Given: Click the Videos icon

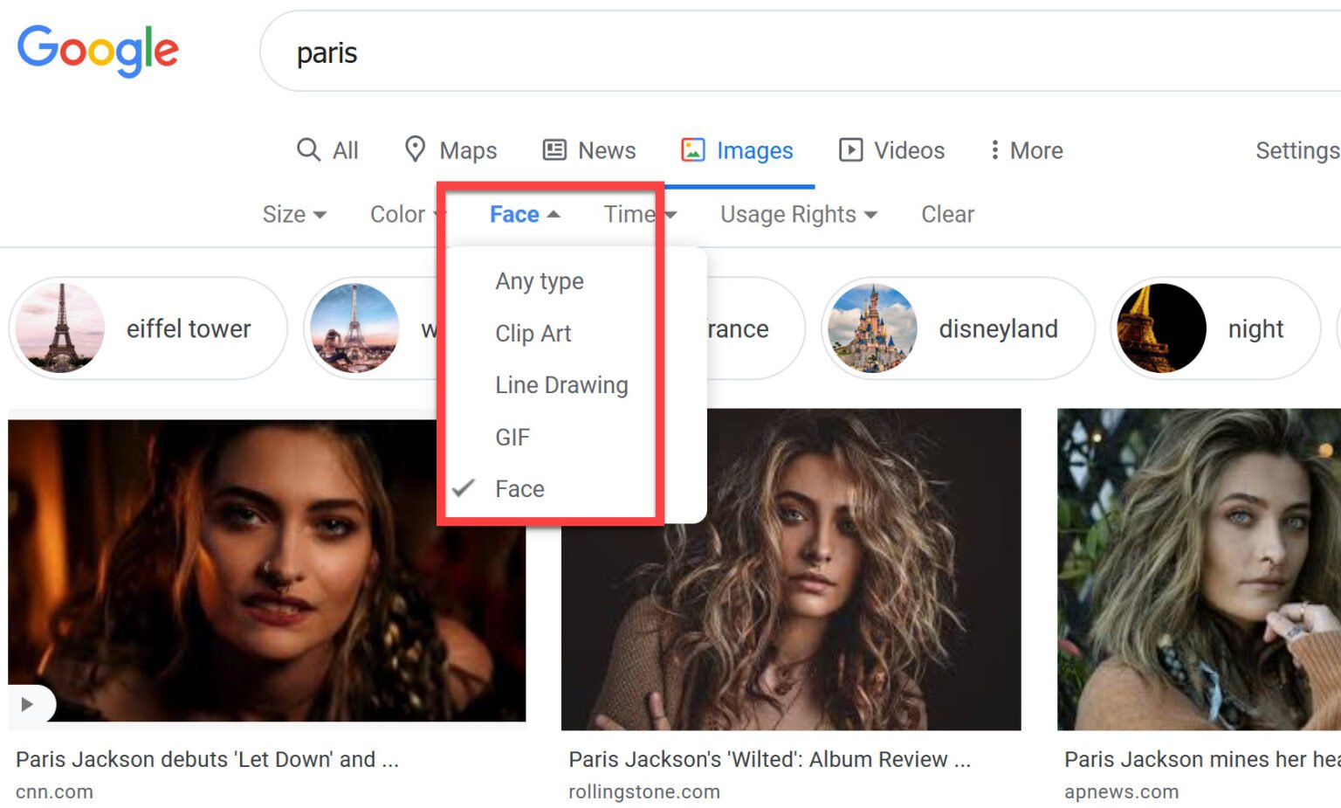Looking at the screenshot, I should click(x=851, y=149).
